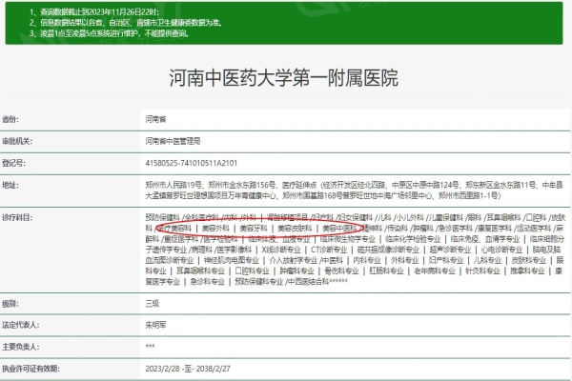
Task: Click the specialty 临床微生物学专业
Action: point(348,239)
